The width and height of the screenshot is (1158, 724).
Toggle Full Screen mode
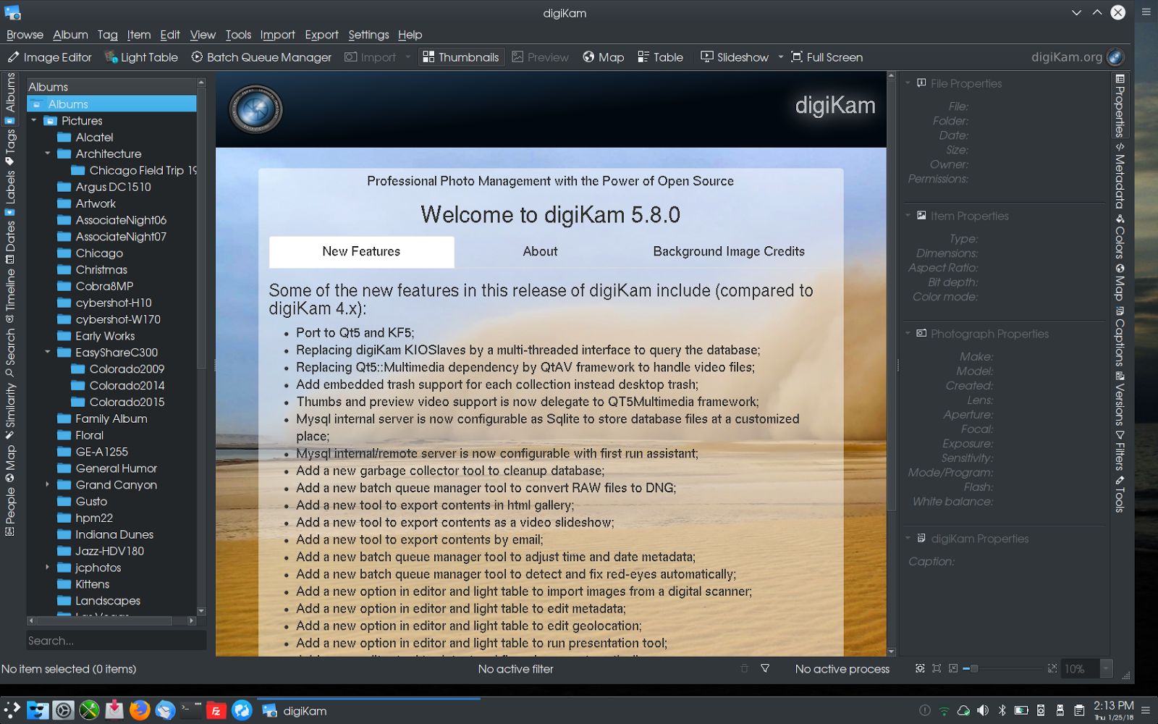(x=827, y=57)
